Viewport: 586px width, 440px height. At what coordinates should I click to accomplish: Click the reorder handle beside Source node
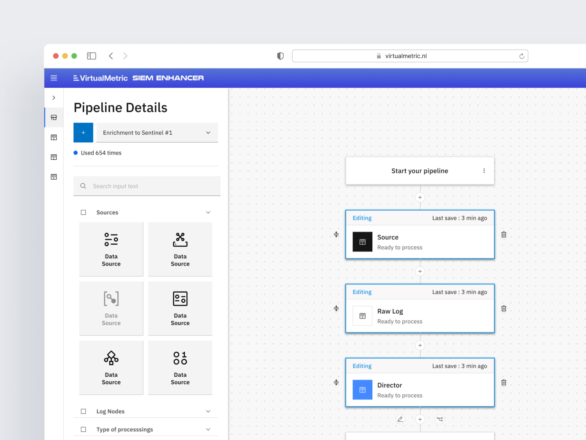336,234
